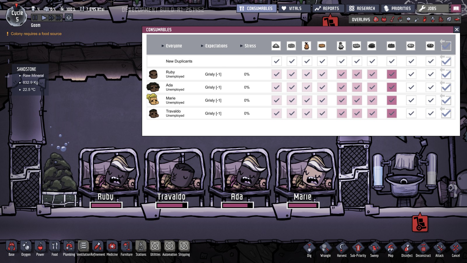Show the leaf crop overlay

tap(449, 20)
